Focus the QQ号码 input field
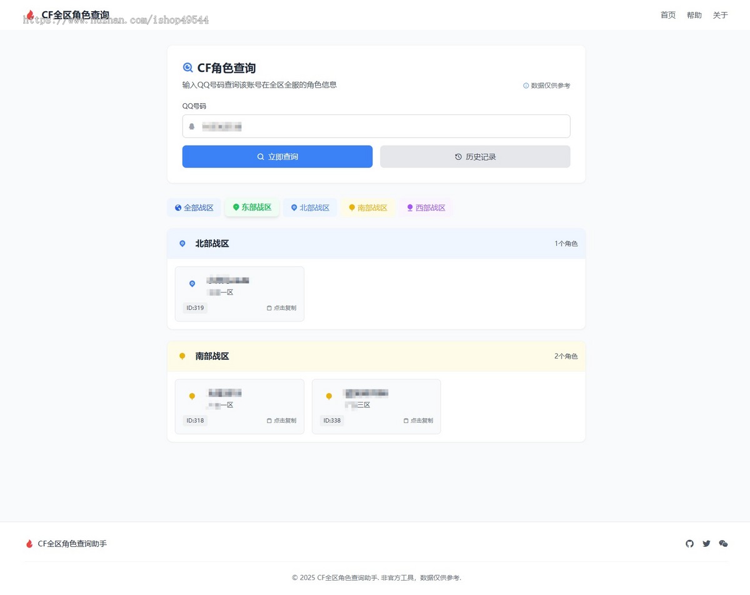 [x=376, y=126]
